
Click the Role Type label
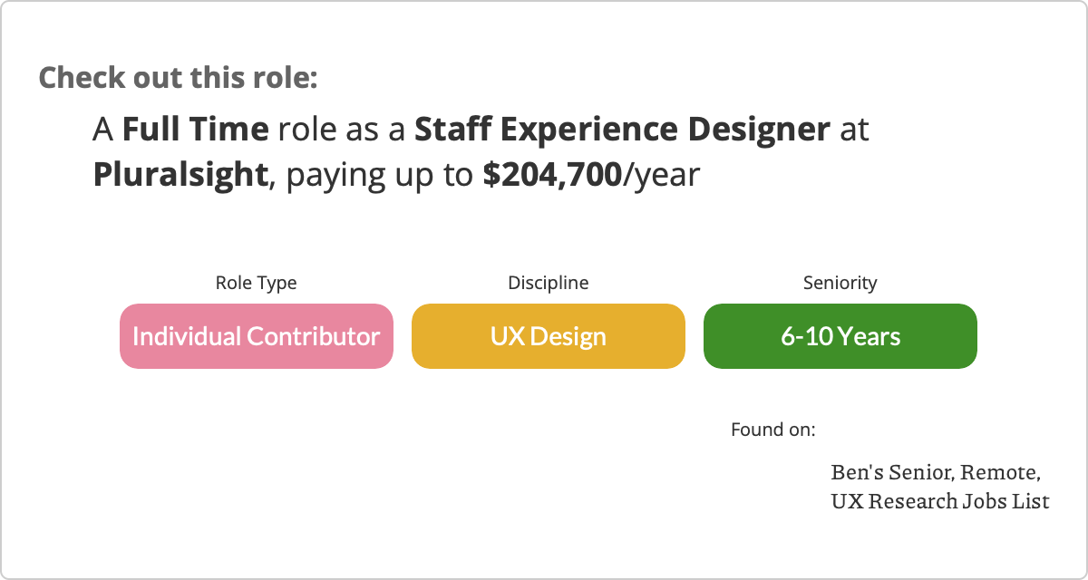pos(256,283)
